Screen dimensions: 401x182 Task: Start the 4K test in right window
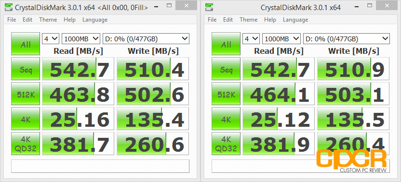(226, 119)
